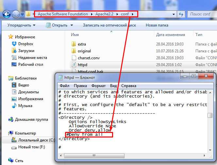The height and width of the screenshot is (165, 217).
Task: Select the original folder
Action: point(84,51)
